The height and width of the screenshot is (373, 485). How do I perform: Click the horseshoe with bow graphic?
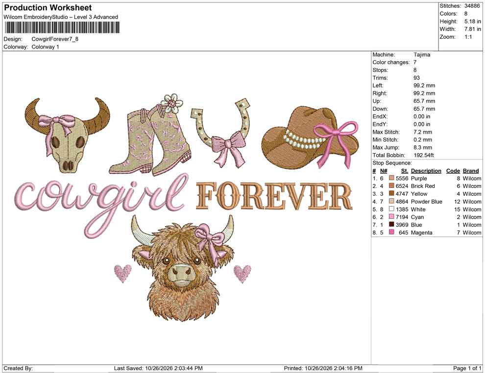coord(221,133)
